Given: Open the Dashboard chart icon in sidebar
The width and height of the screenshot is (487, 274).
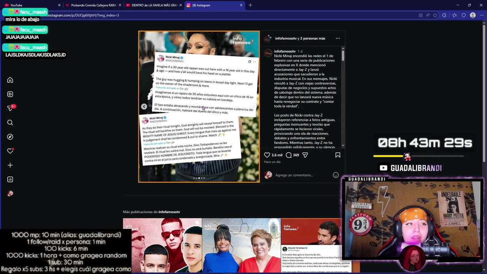Looking at the screenshot, I should click(x=10, y=179).
